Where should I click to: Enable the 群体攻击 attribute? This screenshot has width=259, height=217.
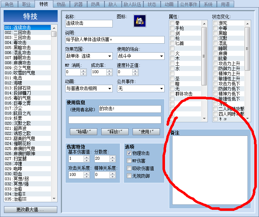[172, 94]
